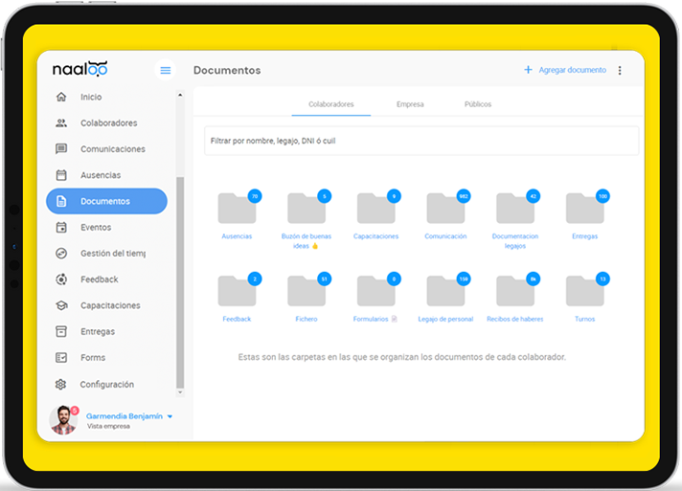Open the Configuración gear icon
This screenshot has height=491, width=682.
(61, 384)
